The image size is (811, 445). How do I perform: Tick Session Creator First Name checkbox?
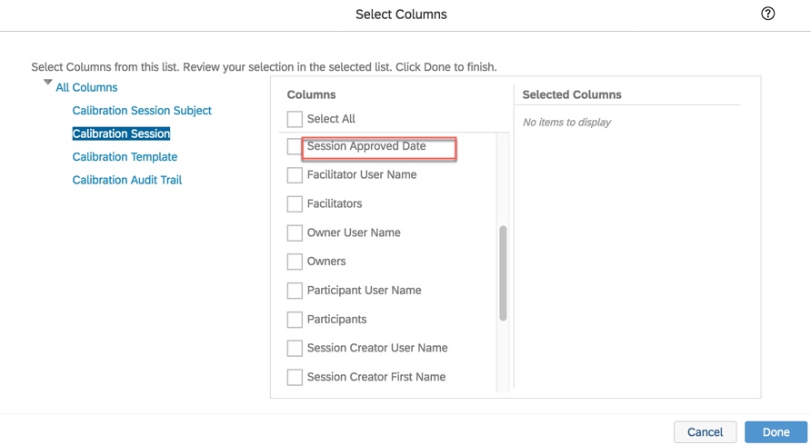(295, 378)
